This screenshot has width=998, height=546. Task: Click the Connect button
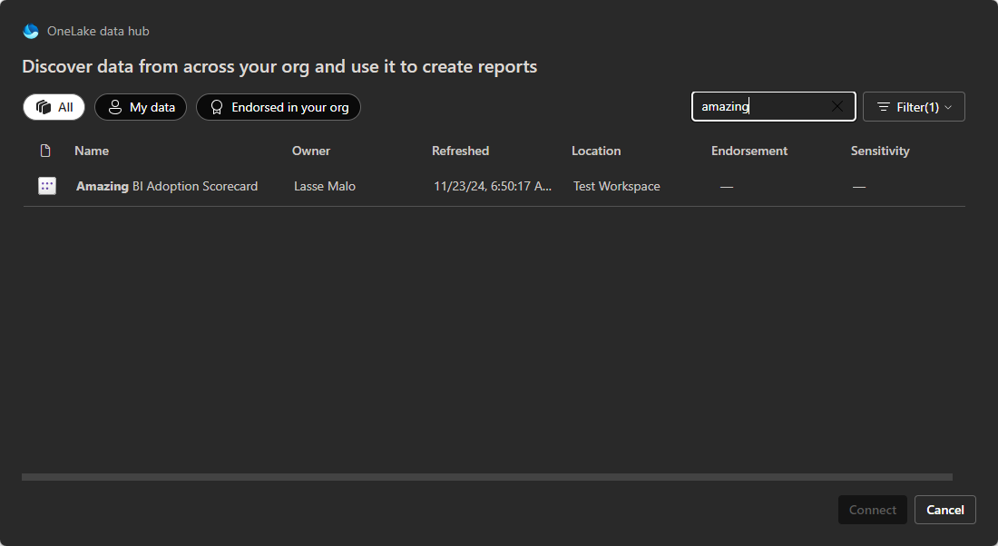coord(872,510)
